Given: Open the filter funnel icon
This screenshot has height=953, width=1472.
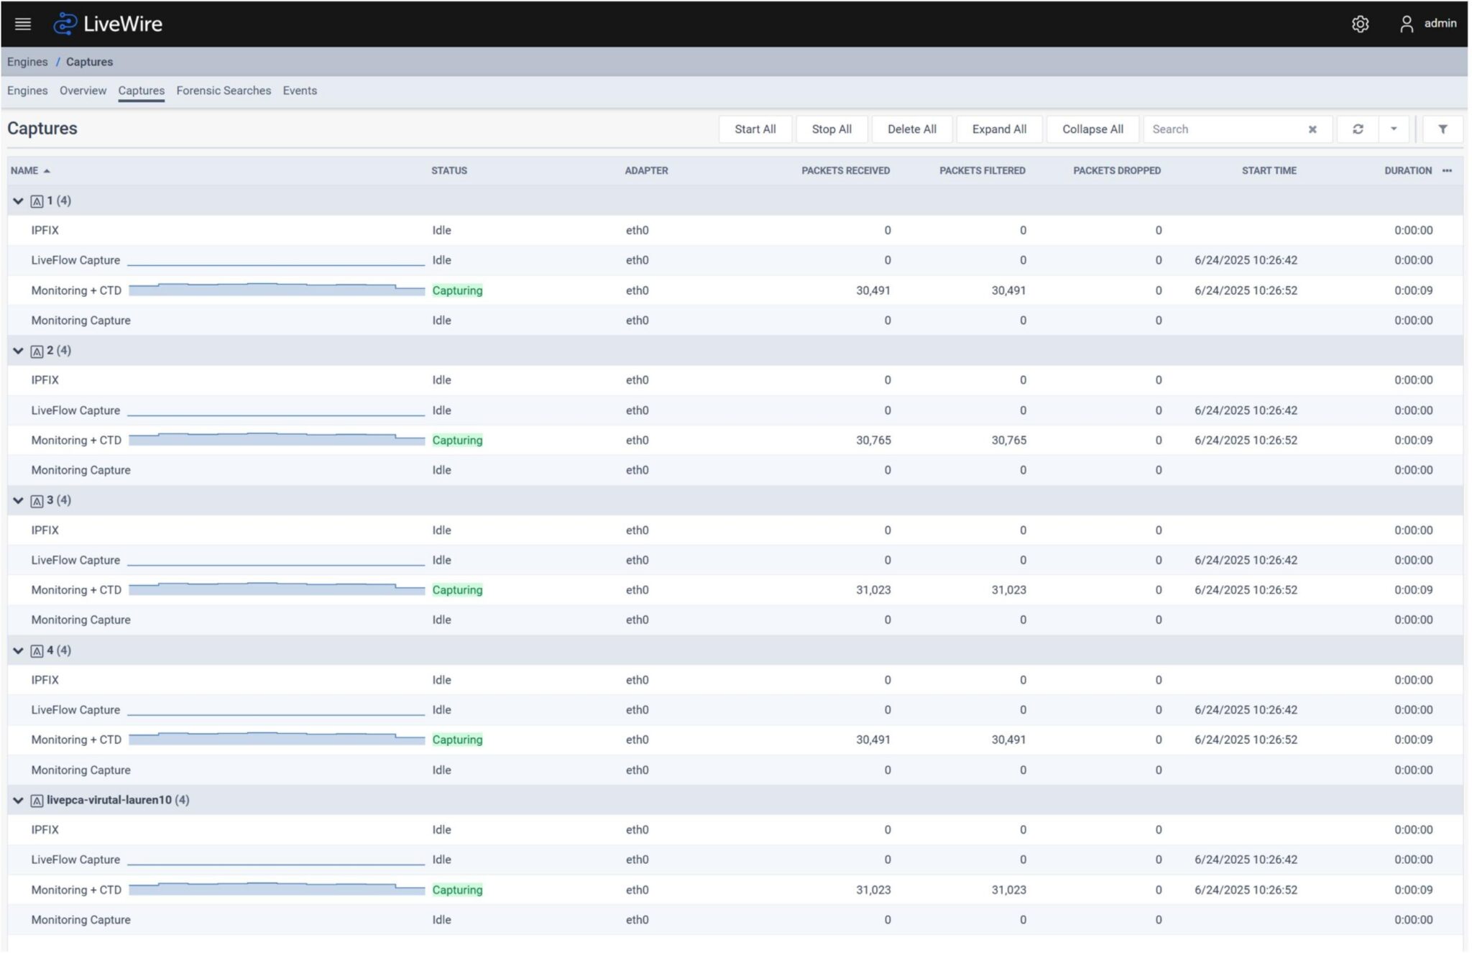Looking at the screenshot, I should tap(1443, 129).
